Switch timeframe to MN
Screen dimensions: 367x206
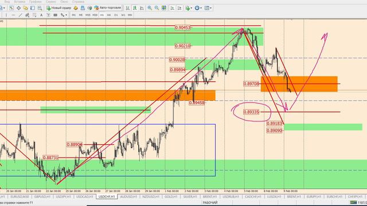(130, 15)
